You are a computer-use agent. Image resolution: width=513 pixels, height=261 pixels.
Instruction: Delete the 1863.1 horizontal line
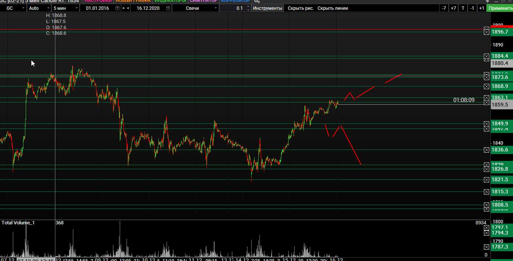[x=487, y=97]
